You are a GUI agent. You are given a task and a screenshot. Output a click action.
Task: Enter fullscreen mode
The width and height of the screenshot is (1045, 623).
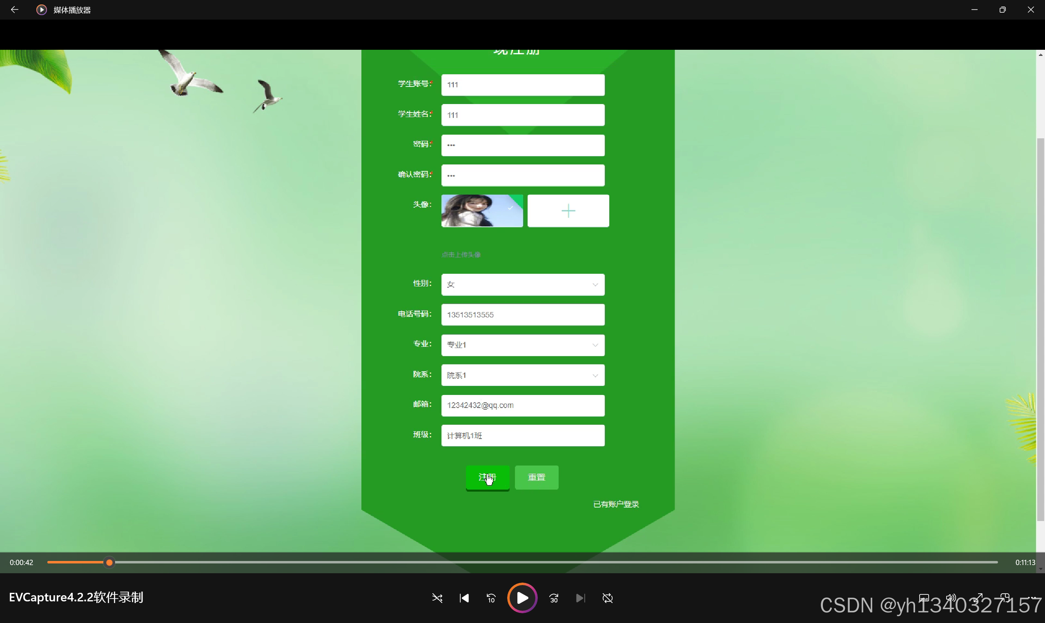(x=978, y=597)
